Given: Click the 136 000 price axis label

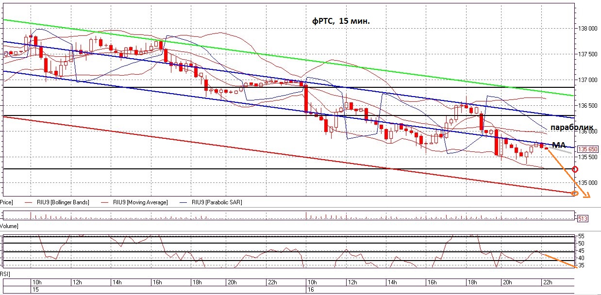Looking at the screenshot, I should click(x=587, y=131).
